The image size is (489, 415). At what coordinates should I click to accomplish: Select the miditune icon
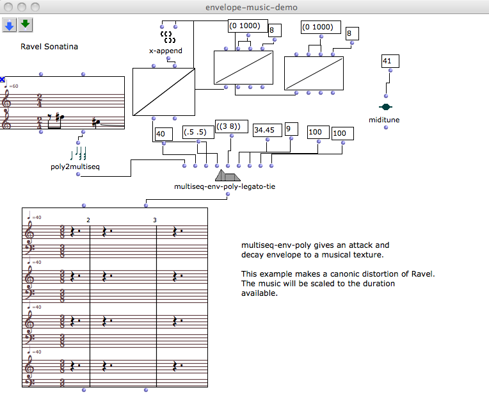(x=385, y=107)
